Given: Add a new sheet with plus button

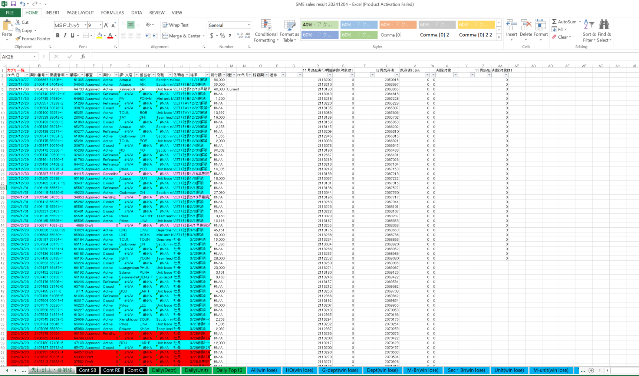Looking at the screenshot, I should point(591,370).
